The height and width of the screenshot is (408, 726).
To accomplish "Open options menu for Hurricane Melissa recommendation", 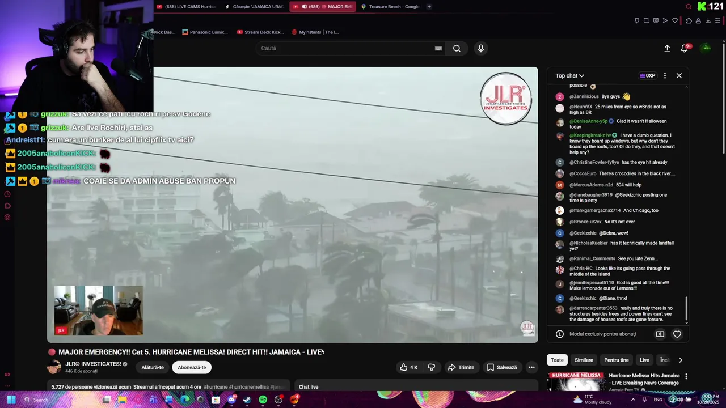I will coord(686,376).
